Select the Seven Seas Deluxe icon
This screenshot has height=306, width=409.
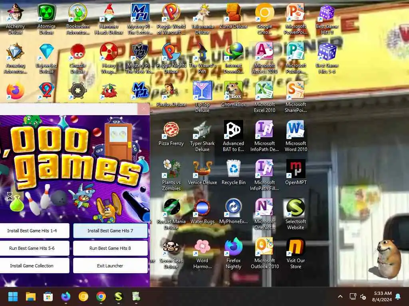click(171, 253)
